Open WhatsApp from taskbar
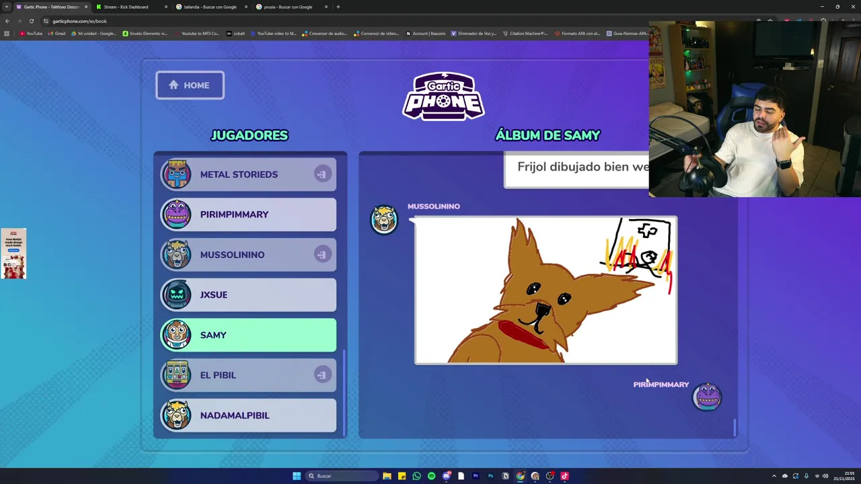 416,476
